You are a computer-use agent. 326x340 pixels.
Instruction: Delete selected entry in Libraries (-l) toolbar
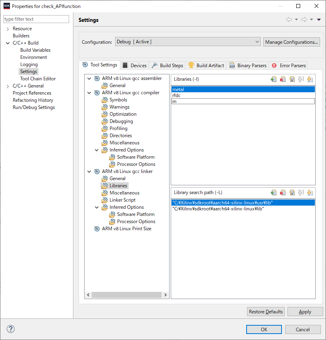[282, 80]
